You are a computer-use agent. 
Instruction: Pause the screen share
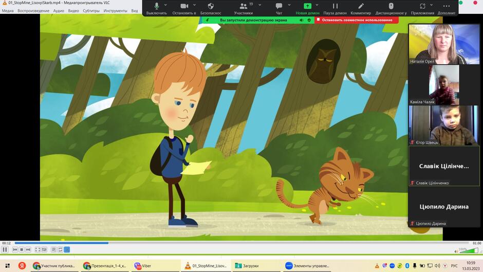pos(335,8)
